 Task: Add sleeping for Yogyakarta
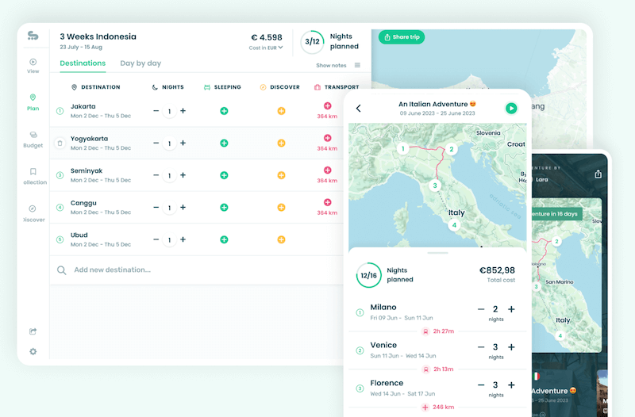click(x=224, y=143)
